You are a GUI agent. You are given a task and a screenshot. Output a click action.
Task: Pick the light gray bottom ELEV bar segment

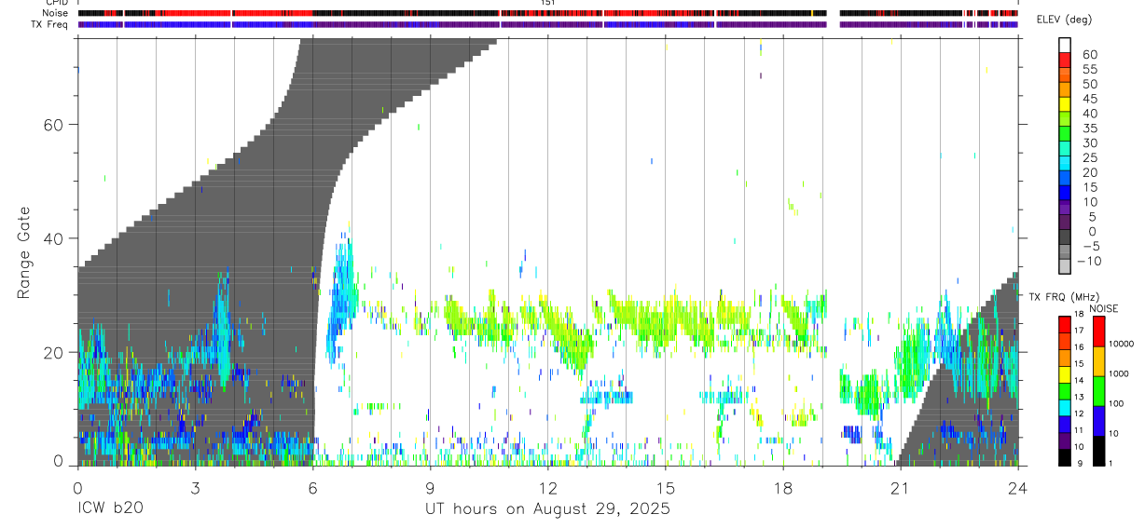pos(1065,264)
